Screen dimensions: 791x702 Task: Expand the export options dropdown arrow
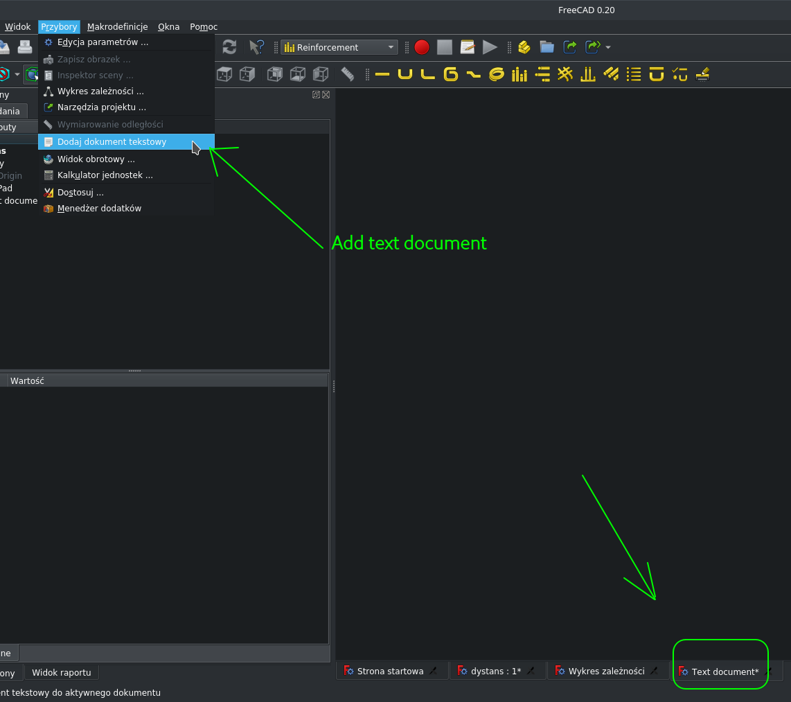pyautogui.click(x=608, y=47)
